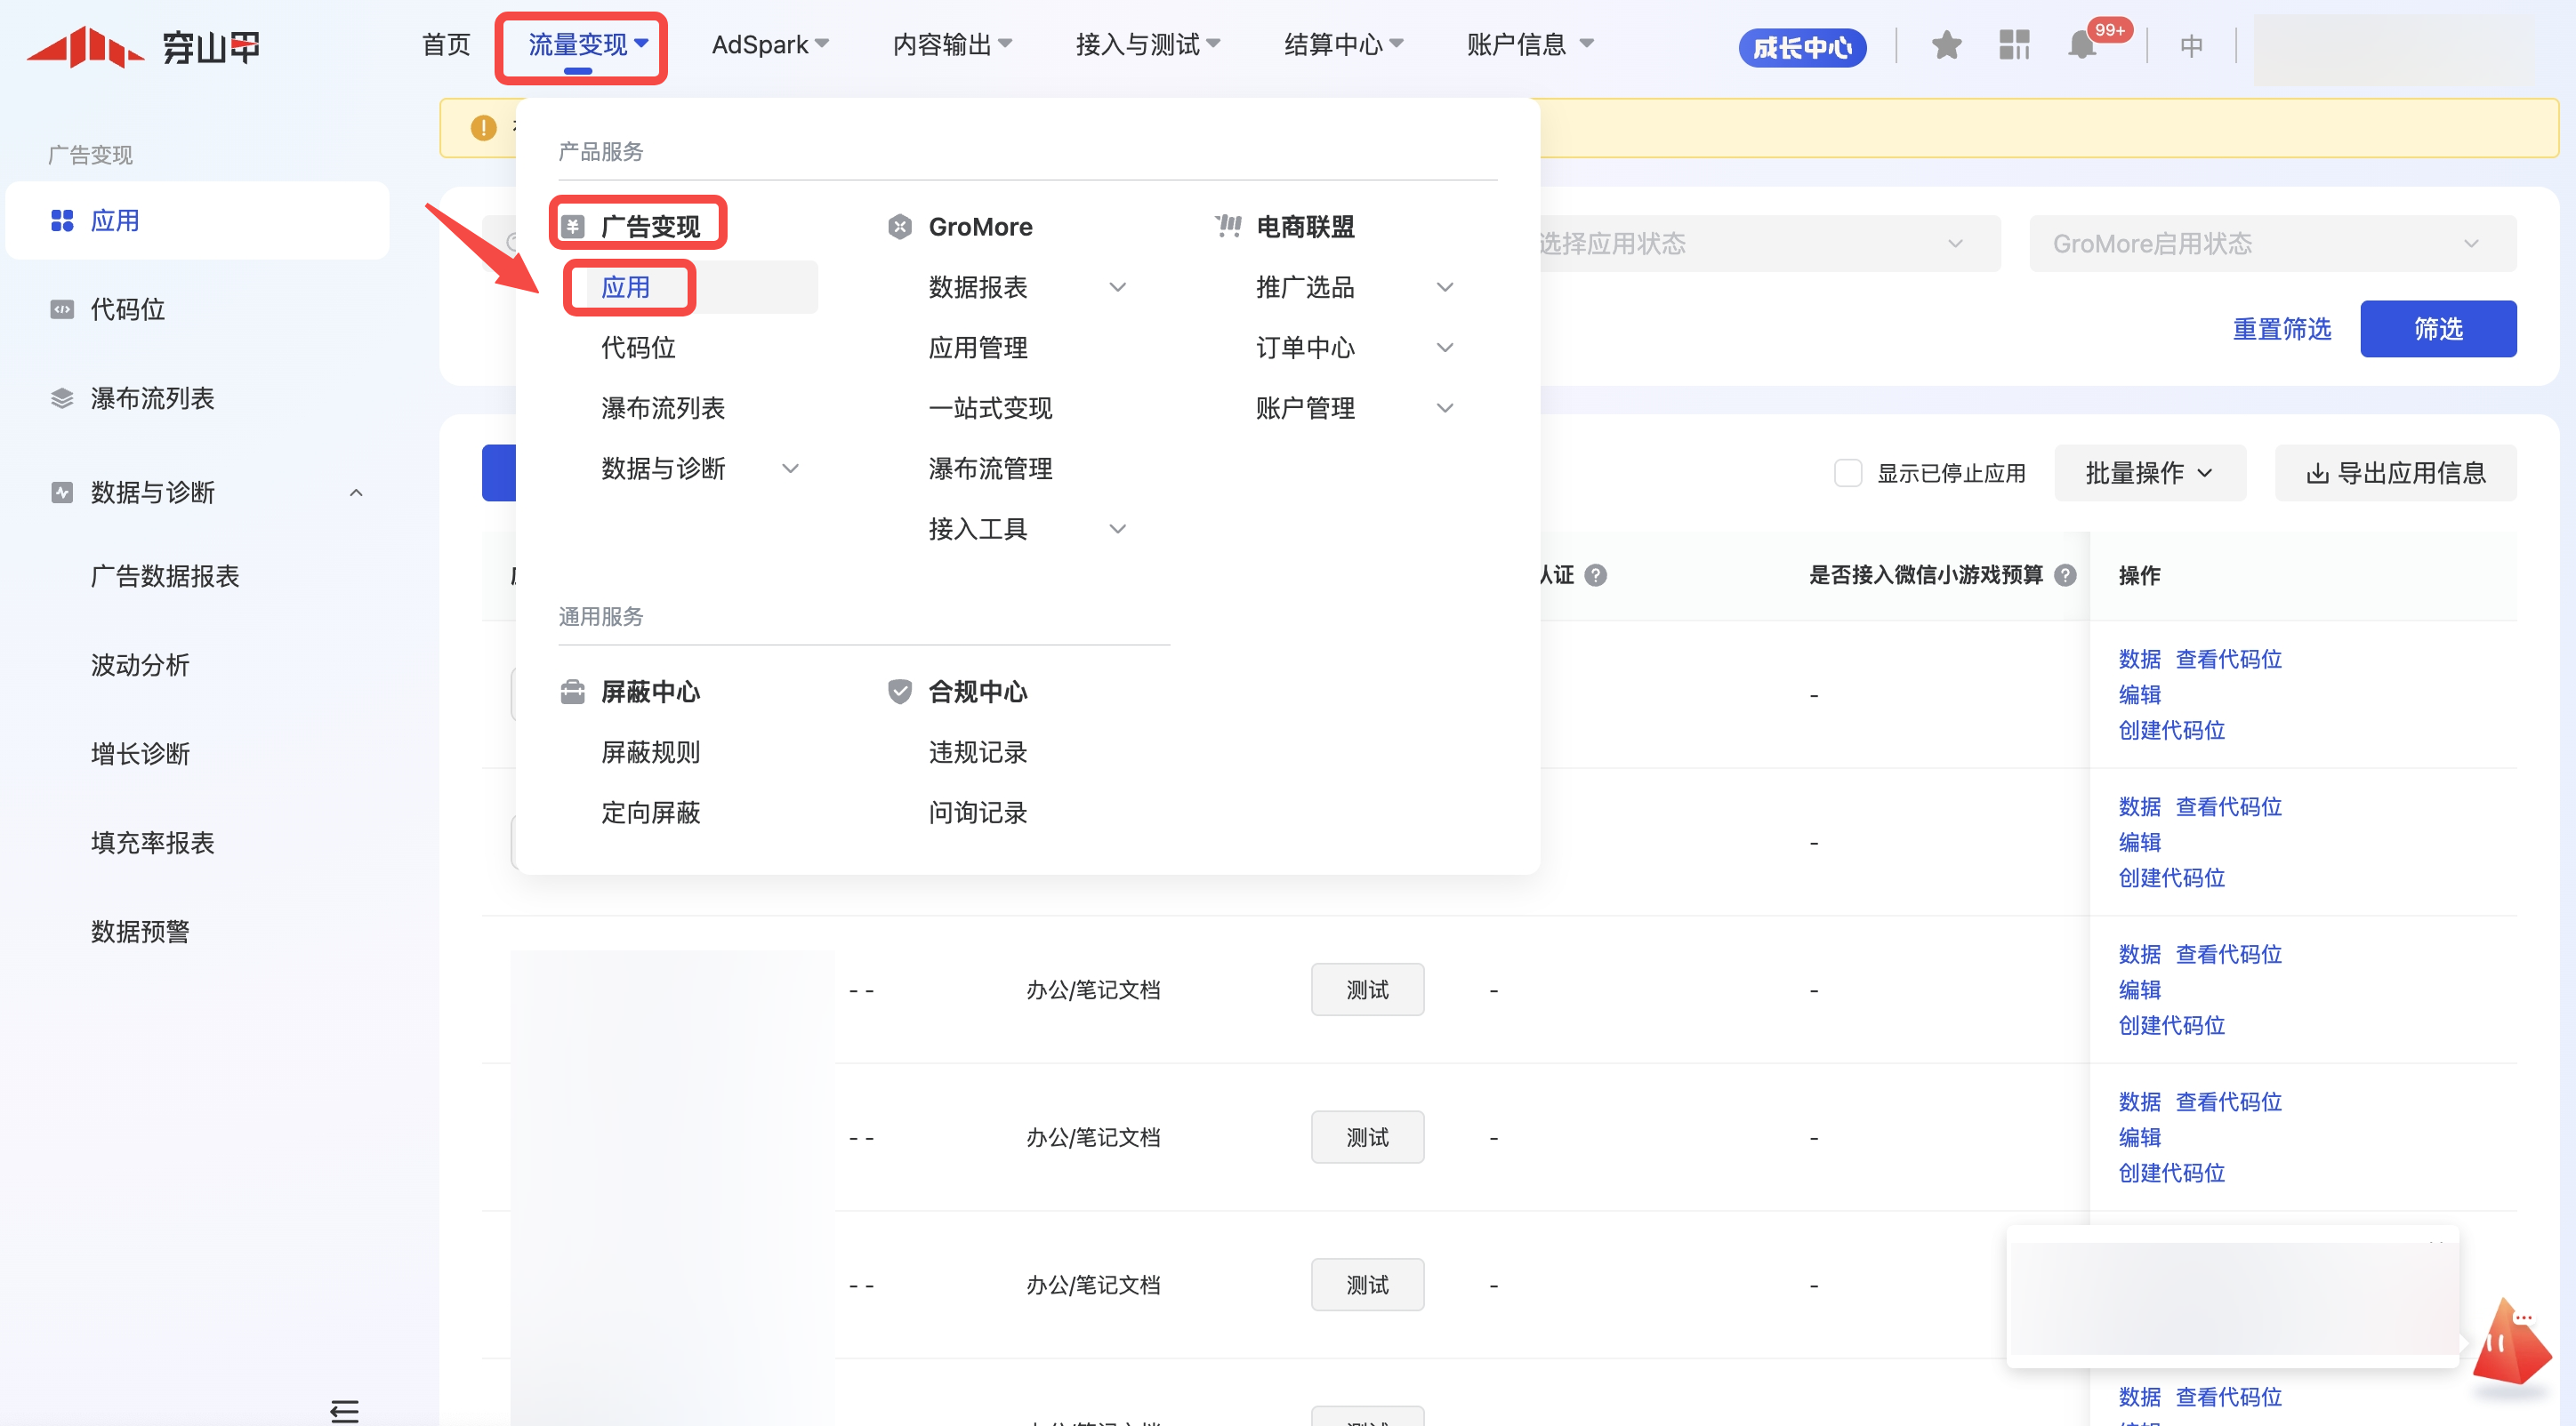The image size is (2576, 1426).
Task: Click the collapse sidebar icon at bottom
Action: pyautogui.click(x=344, y=1410)
